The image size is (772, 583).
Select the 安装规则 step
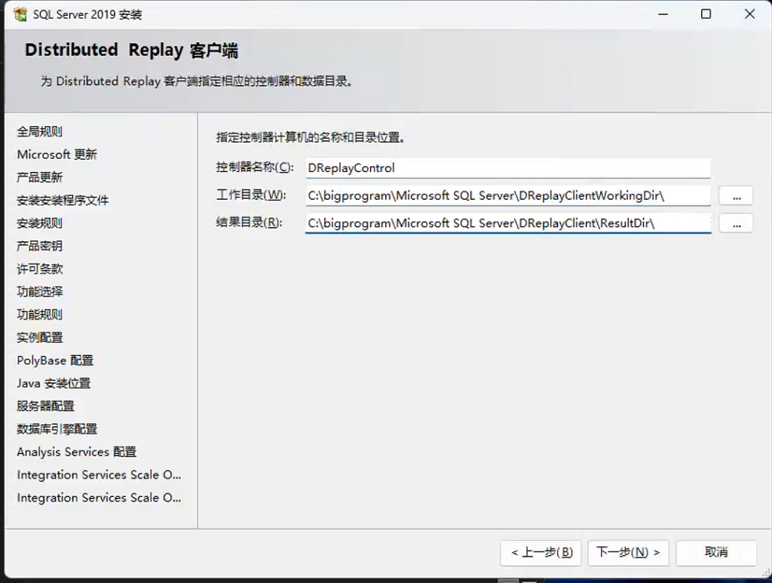point(40,223)
